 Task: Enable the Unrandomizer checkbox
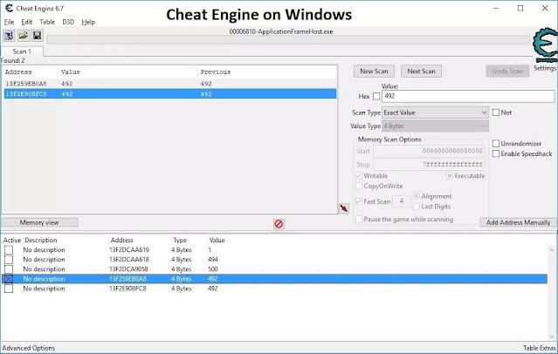point(496,144)
